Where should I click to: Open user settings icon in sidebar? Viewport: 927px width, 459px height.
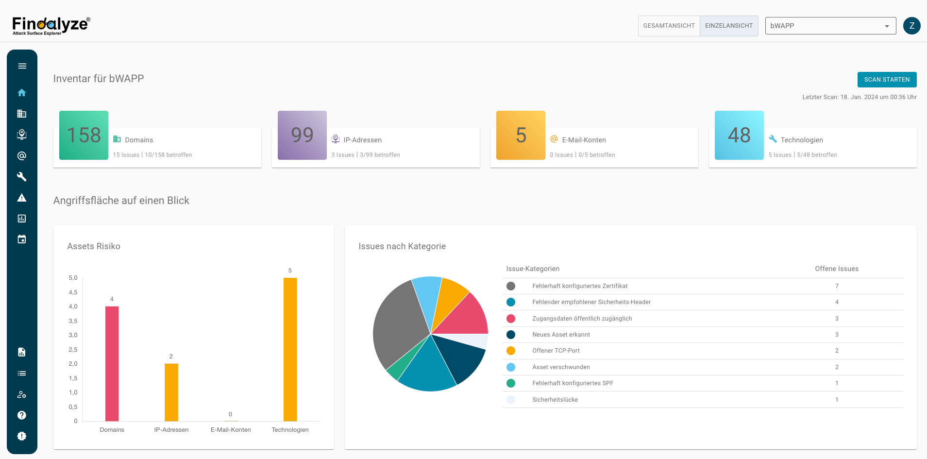22,394
